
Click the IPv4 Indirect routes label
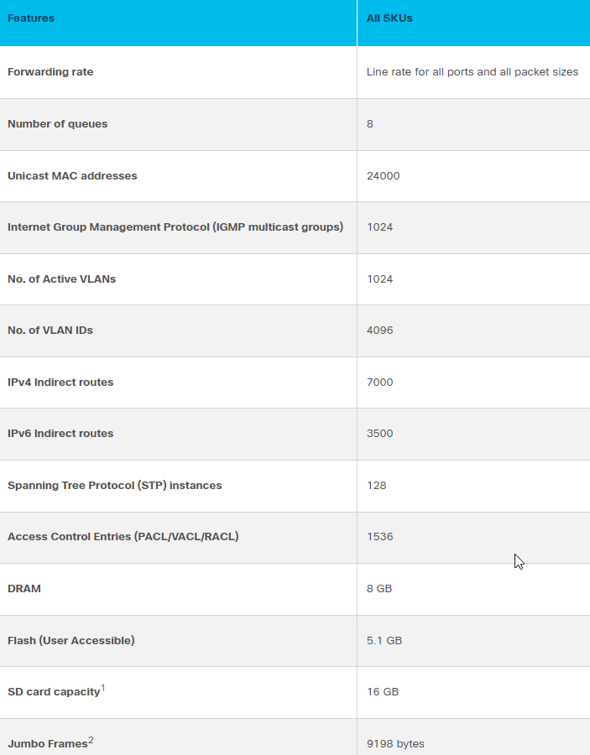click(x=60, y=383)
